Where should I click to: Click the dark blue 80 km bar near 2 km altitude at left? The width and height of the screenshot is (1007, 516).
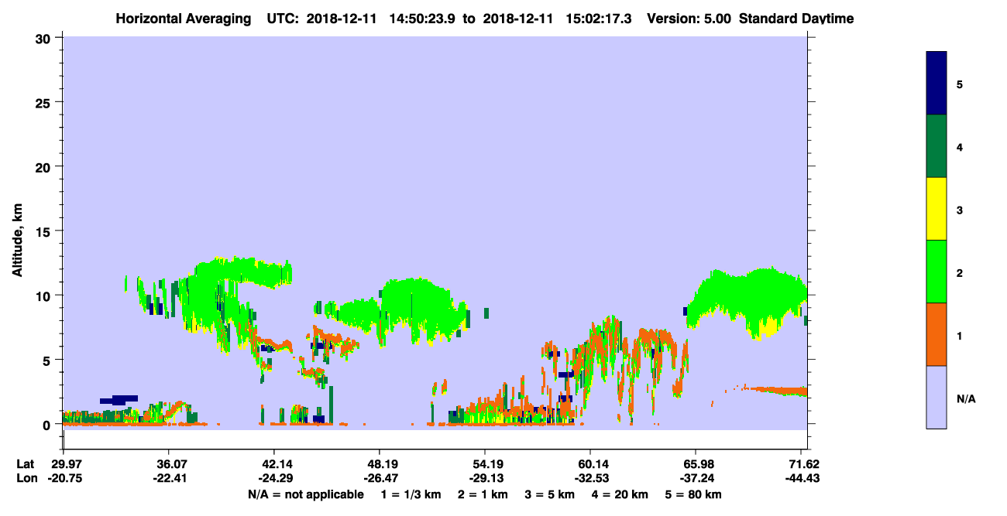click(119, 400)
